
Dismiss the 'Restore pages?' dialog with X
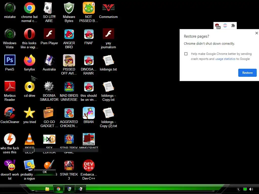[256, 33]
